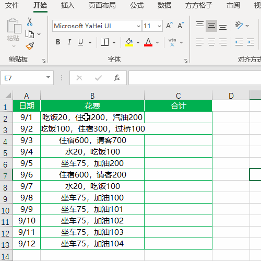Select column C header

click(x=179, y=96)
